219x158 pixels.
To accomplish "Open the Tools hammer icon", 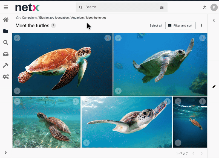I will (x=6, y=65).
